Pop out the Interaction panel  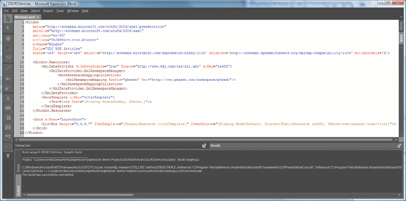[x=204, y=146]
